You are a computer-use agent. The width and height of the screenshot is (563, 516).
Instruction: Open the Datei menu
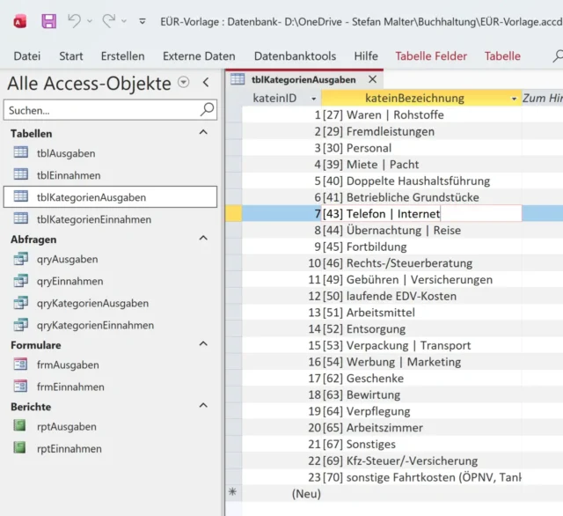tap(27, 55)
